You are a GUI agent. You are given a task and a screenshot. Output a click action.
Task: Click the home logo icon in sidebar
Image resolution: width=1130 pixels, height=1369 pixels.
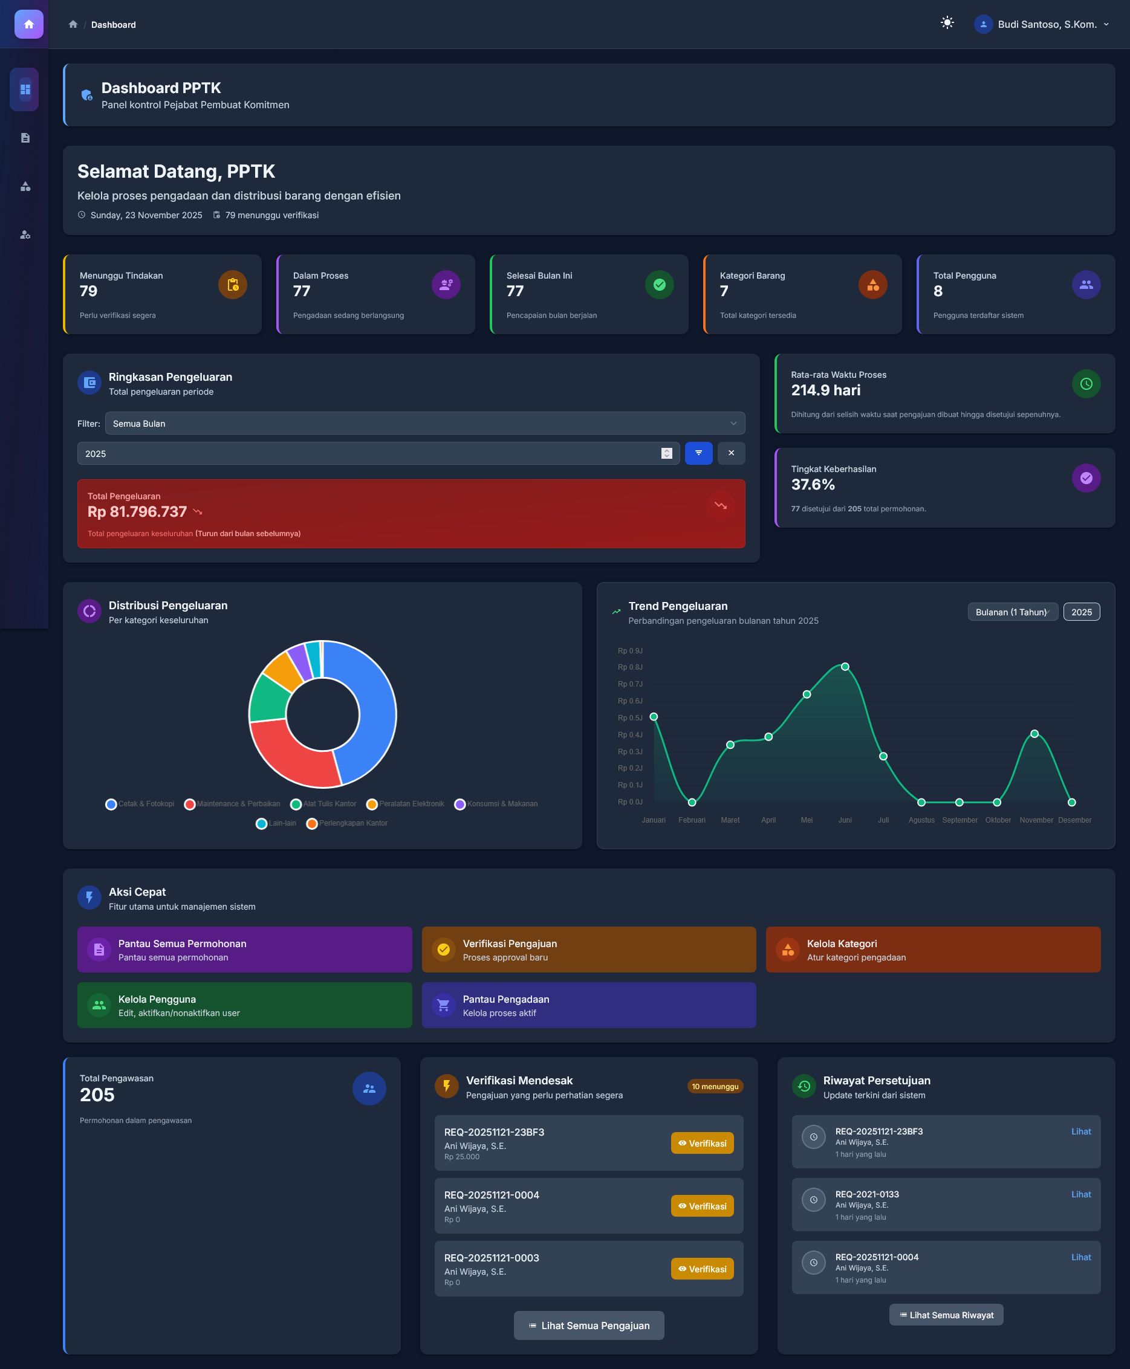point(28,24)
